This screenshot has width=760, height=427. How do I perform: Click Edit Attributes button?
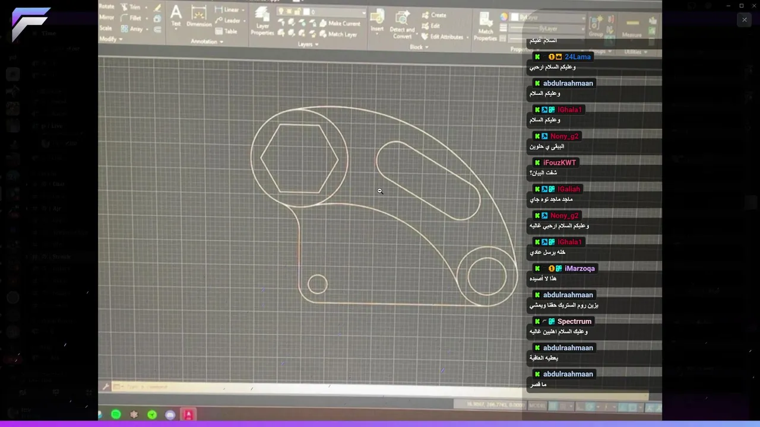[442, 37]
